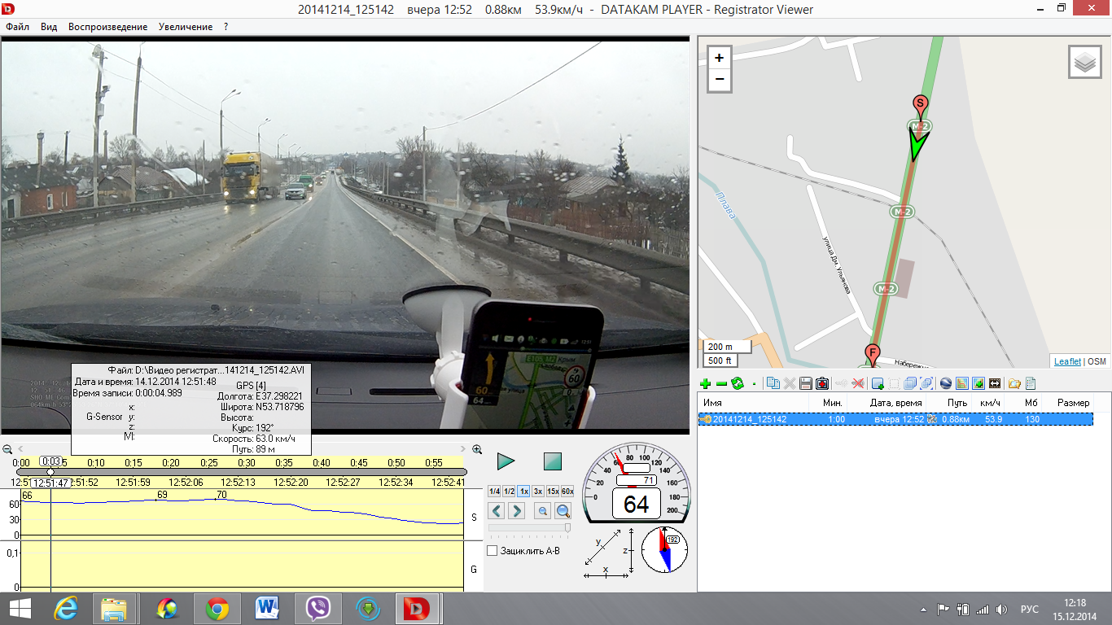Stop playback with the square Stop button
Screen dimensions: 1112x625
(553, 462)
